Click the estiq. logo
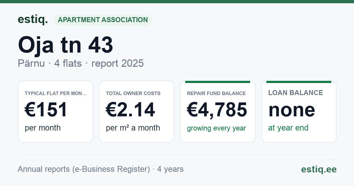This screenshot has height=186, width=354. (x=33, y=20)
